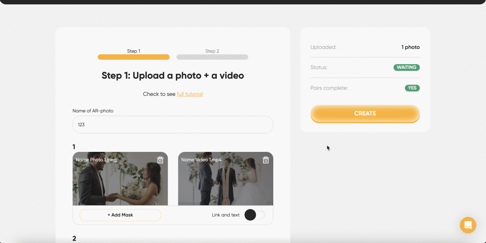Switch to Step 1 progress tab
The image size is (486, 243).
[x=134, y=54]
